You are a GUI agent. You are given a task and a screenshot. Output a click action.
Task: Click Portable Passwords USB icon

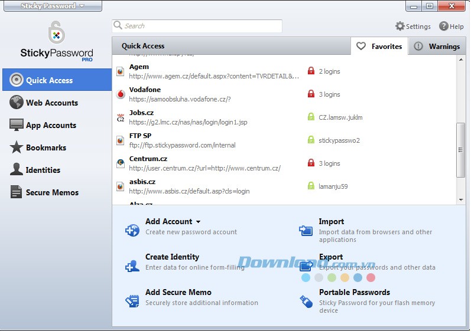(306, 301)
